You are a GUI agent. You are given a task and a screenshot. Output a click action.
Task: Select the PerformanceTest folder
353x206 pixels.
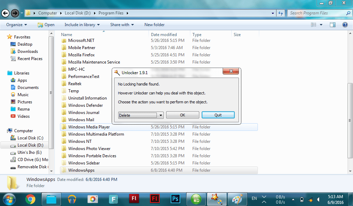click(x=83, y=77)
